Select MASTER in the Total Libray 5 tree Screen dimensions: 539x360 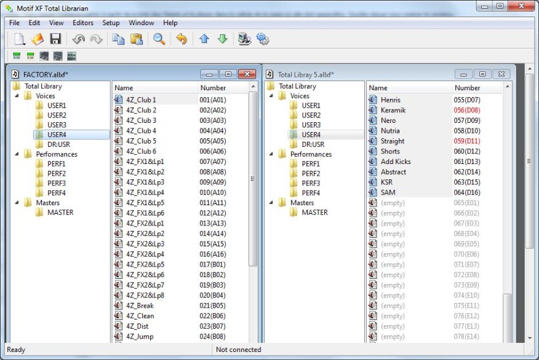(x=315, y=213)
